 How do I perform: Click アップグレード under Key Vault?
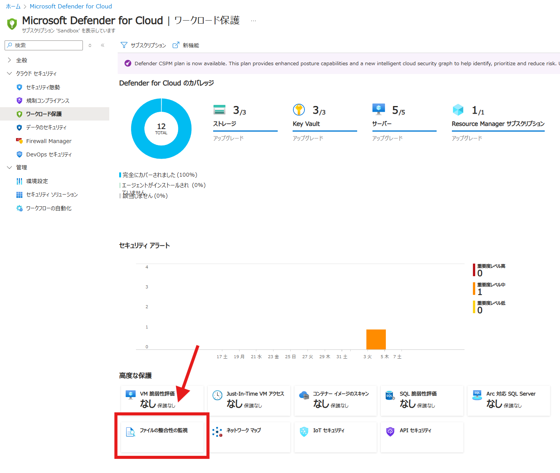[x=308, y=138]
